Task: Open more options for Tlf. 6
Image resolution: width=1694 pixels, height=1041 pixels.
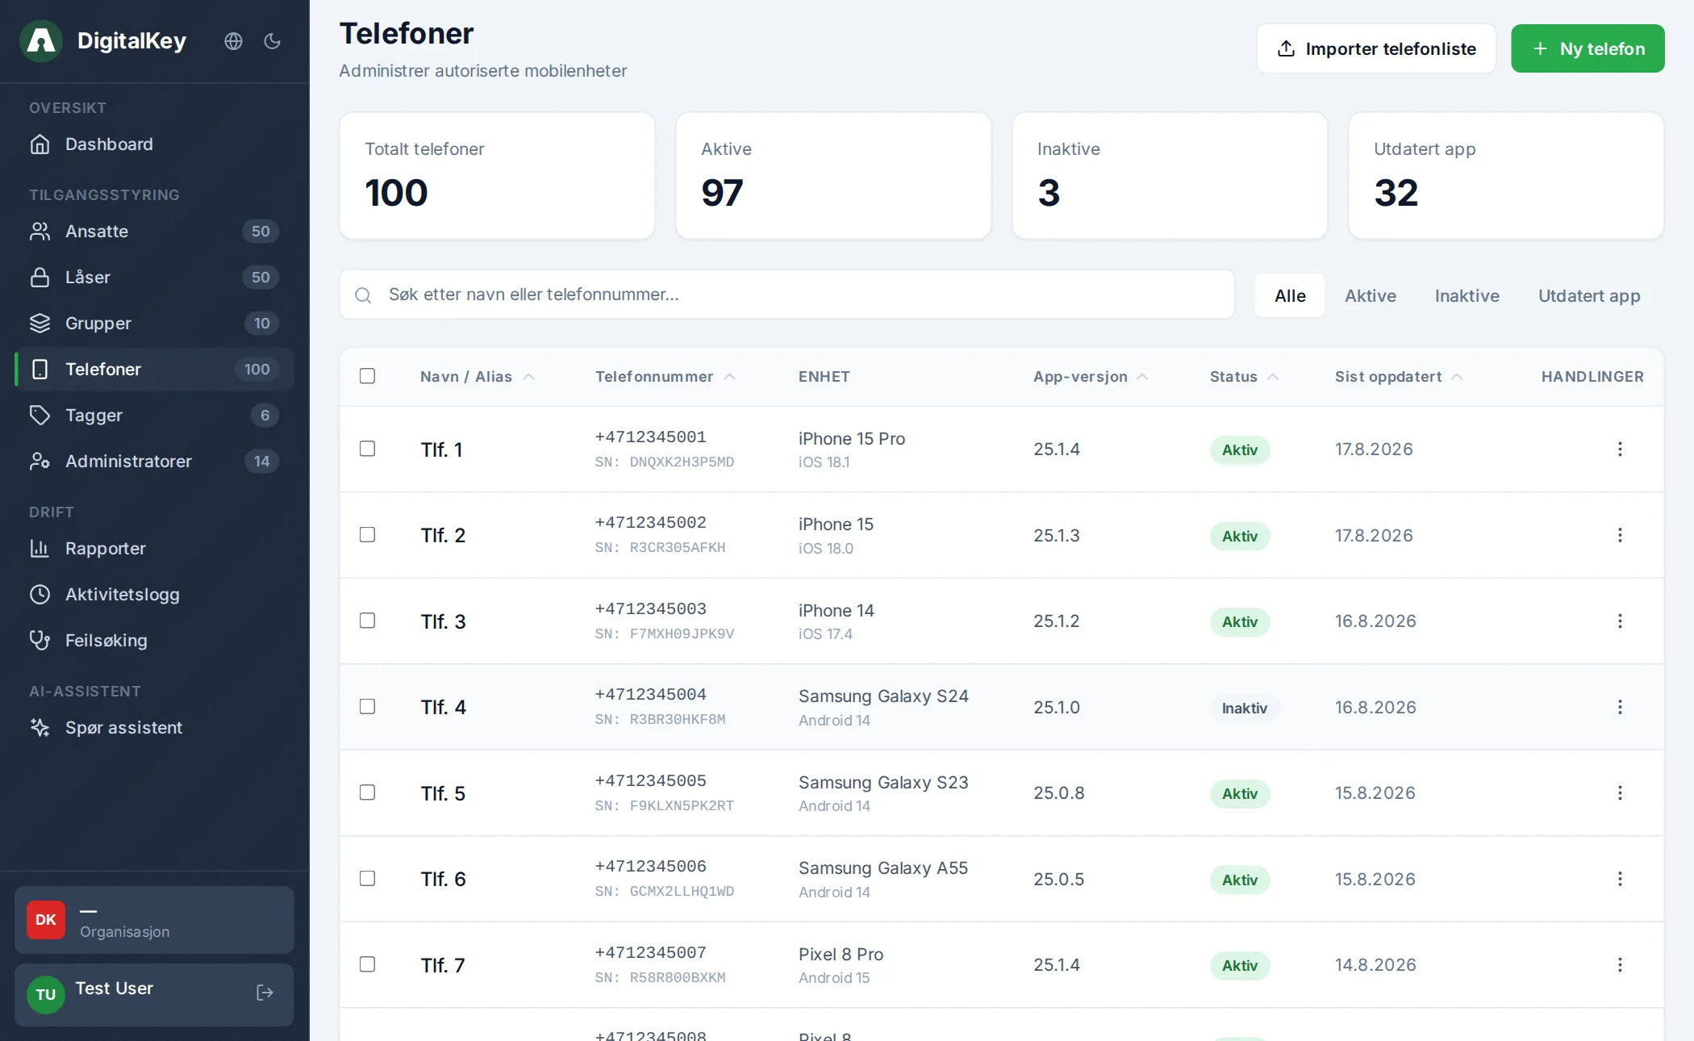Action: (x=1620, y=879)
